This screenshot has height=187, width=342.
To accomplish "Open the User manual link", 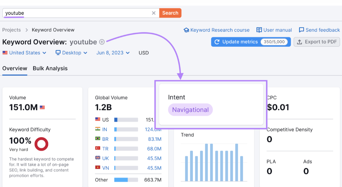I will 277,30.
